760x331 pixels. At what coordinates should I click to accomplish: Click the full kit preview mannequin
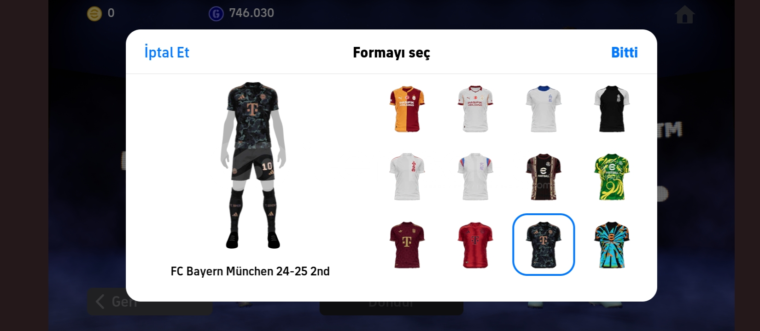[x=253, y=165]
